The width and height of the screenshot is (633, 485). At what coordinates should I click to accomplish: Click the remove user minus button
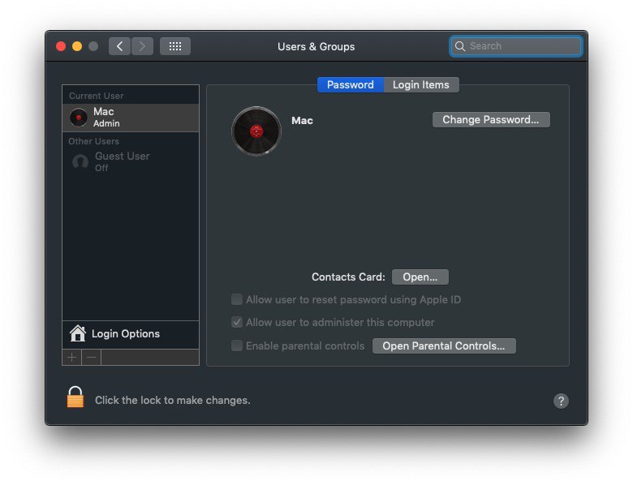click(91, 357)
